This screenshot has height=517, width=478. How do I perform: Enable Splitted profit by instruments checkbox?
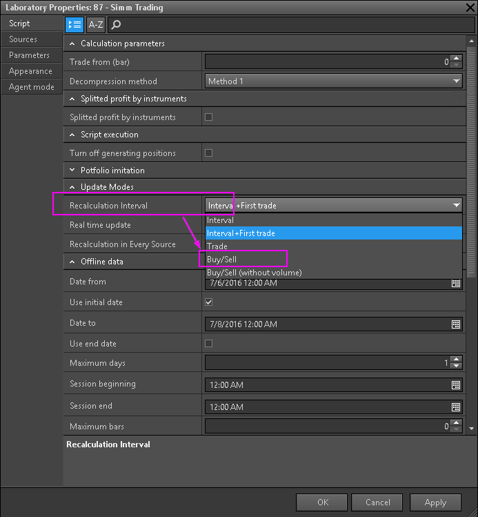coord(209,117)
